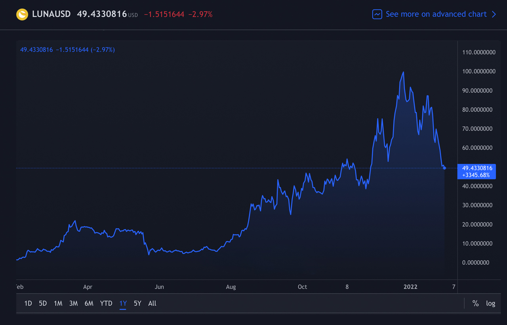507x325 pixels.
Task: Click the LUNAUSD ticker symbol
Action: click(52, 14)
